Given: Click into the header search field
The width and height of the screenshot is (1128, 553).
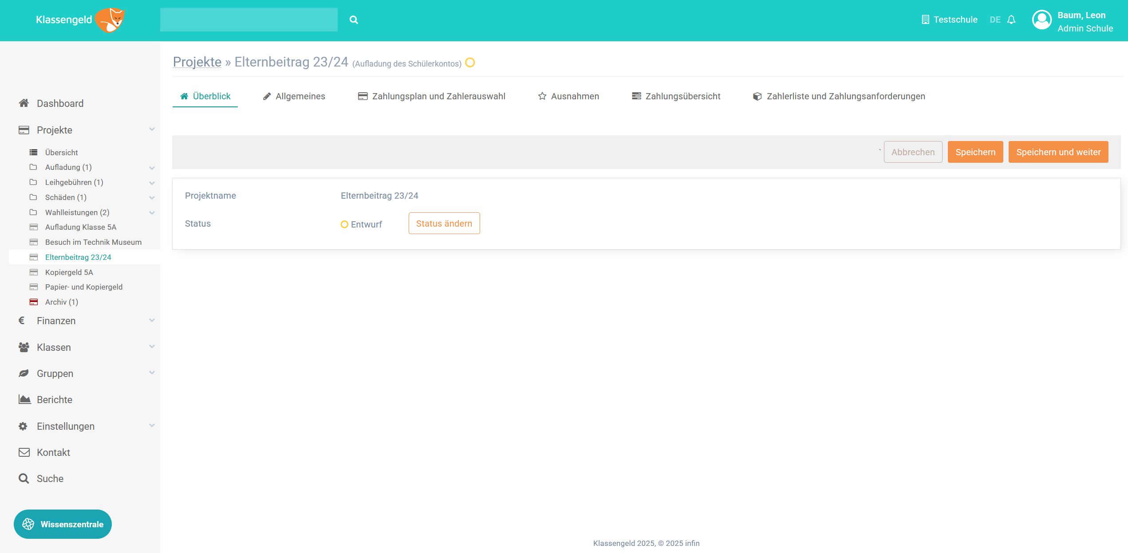Looking at the screenshot, I should point(248,20).
